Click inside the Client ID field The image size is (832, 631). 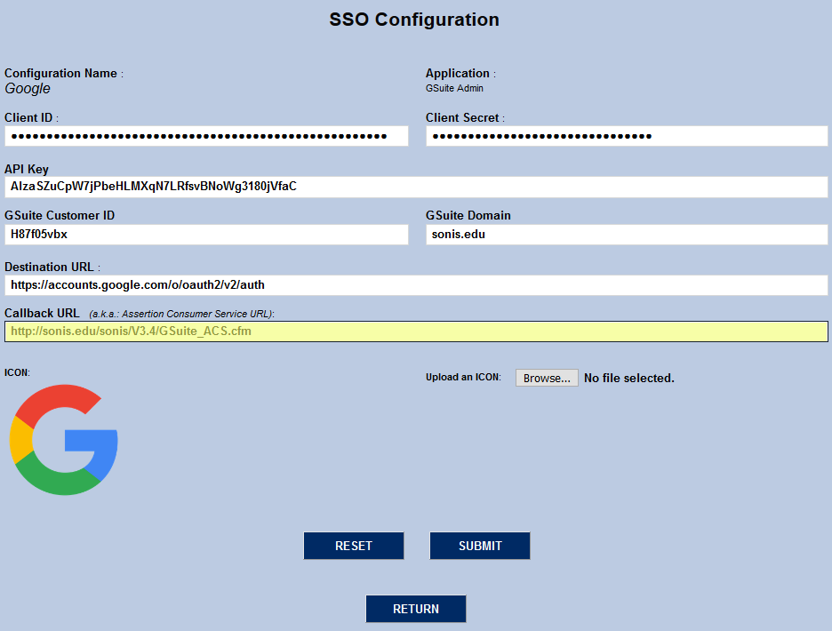tap(206, 135)
